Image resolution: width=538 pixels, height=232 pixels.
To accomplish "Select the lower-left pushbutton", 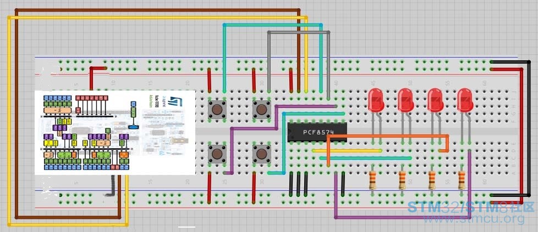I will point(217,154).
